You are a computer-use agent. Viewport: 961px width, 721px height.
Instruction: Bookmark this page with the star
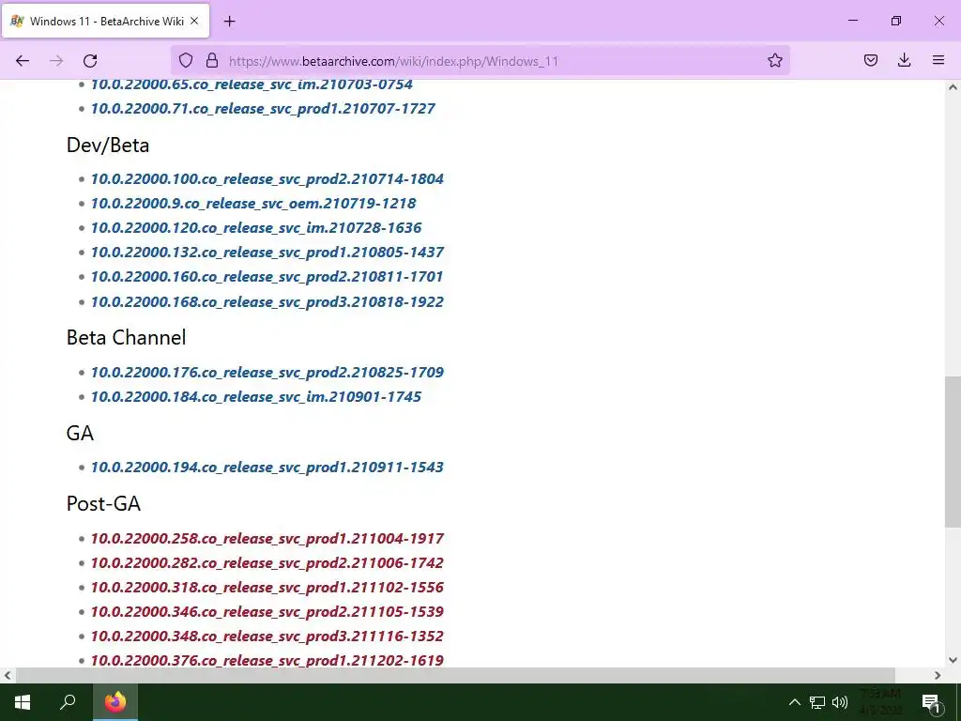pyautogui.click(x=774, y=60)
